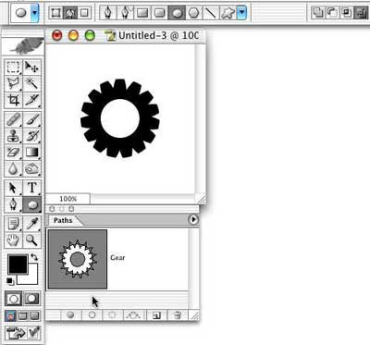
Task: Open Adobe Online via feather icon
Action: tap(23, 46)
